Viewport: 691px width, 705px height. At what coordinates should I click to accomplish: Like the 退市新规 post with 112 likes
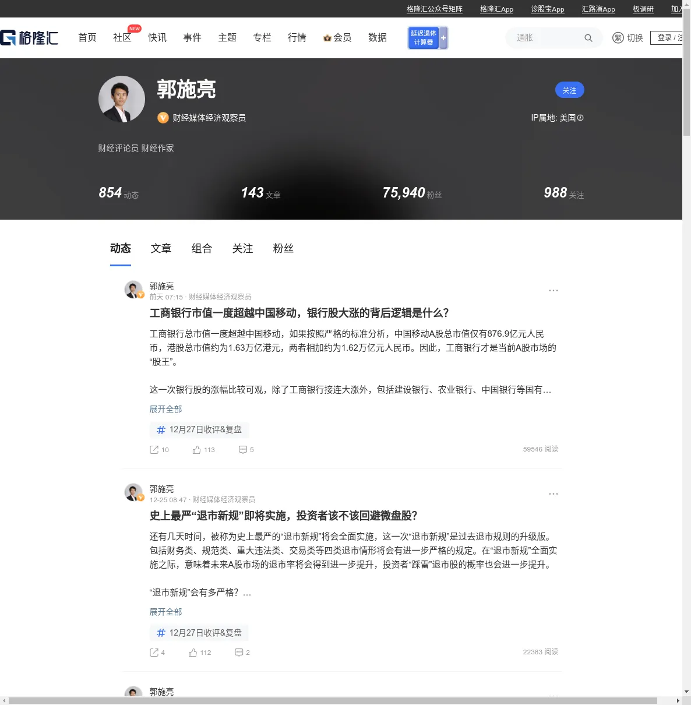pyautogui.click(x=200, y=653)
